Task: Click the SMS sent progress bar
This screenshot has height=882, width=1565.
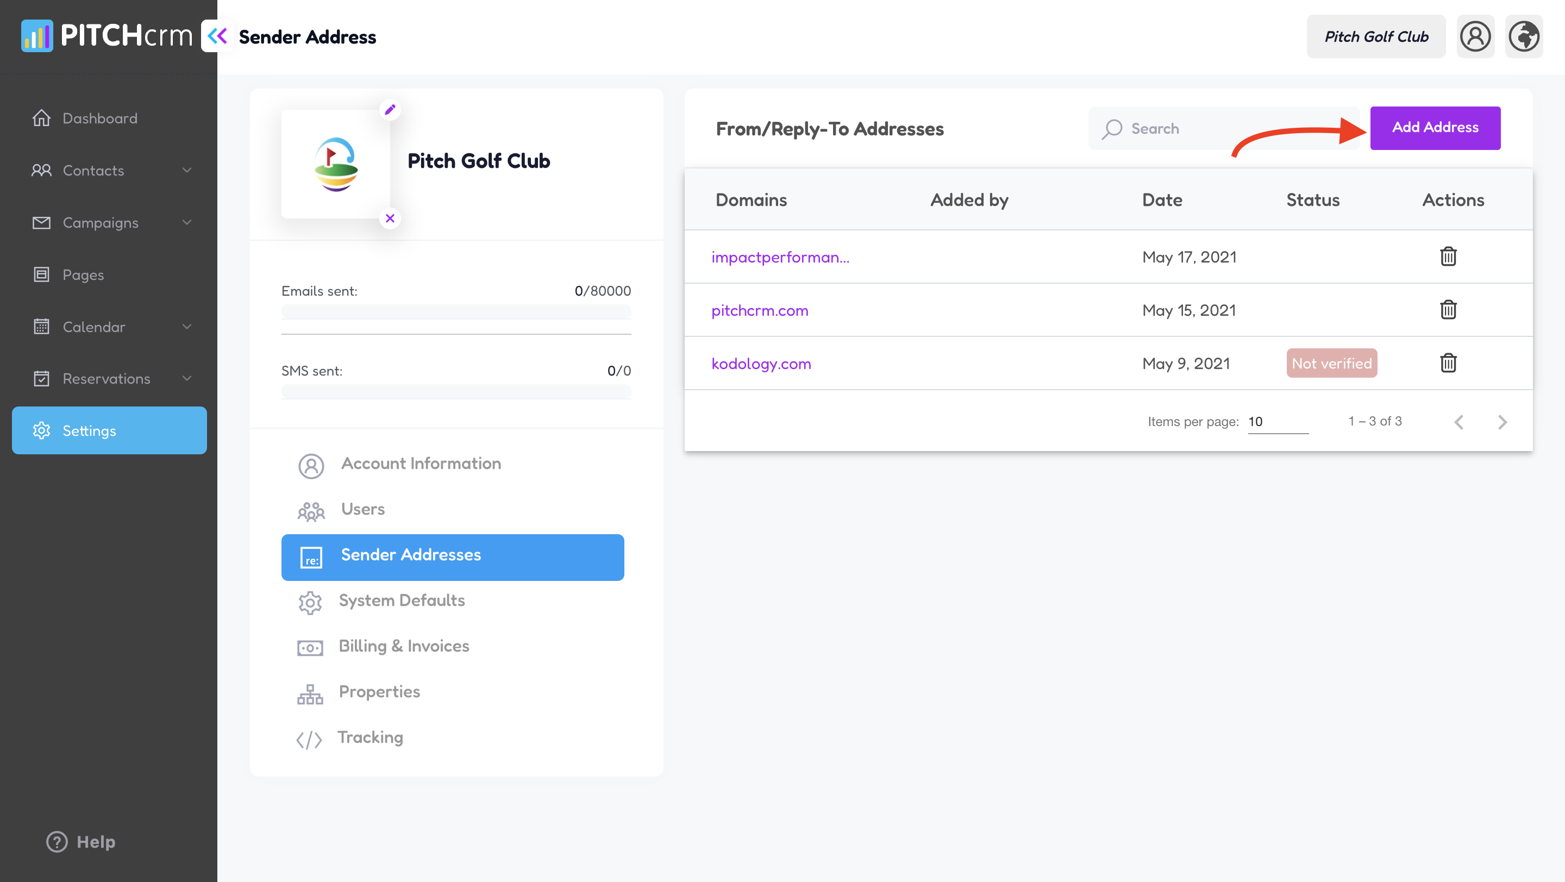Action: (x=456, y=391)
